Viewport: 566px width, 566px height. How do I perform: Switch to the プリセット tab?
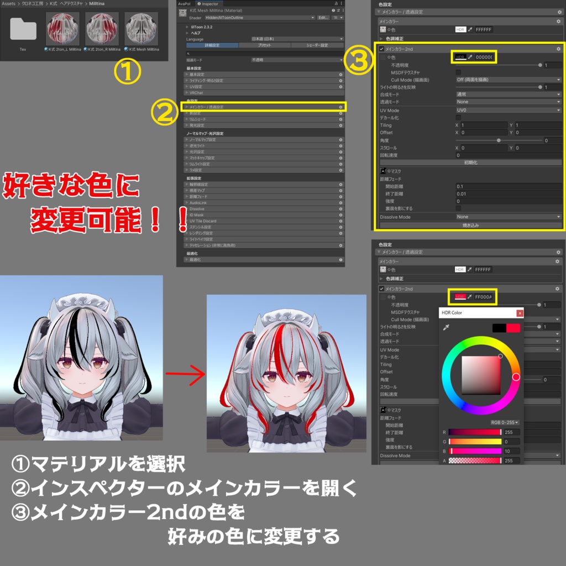point(265,45)
